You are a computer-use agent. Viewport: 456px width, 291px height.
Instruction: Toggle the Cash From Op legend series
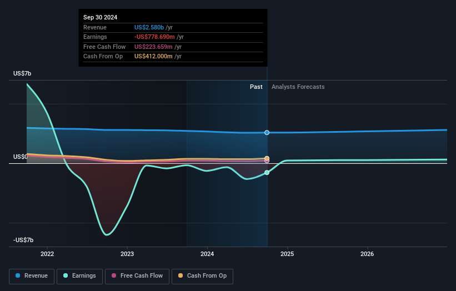pos(202,276)
